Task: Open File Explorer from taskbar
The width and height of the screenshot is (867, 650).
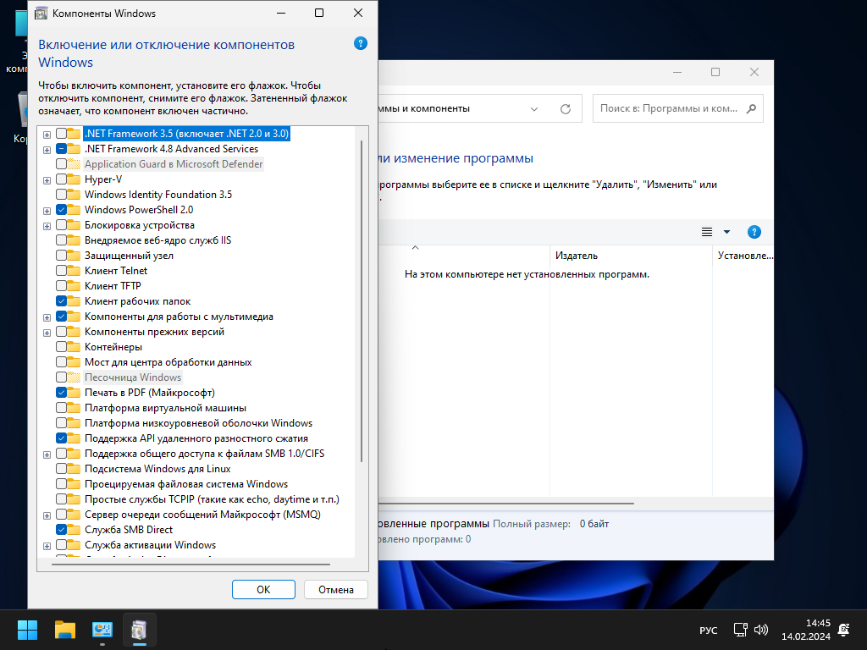Action: pos(65,630)
